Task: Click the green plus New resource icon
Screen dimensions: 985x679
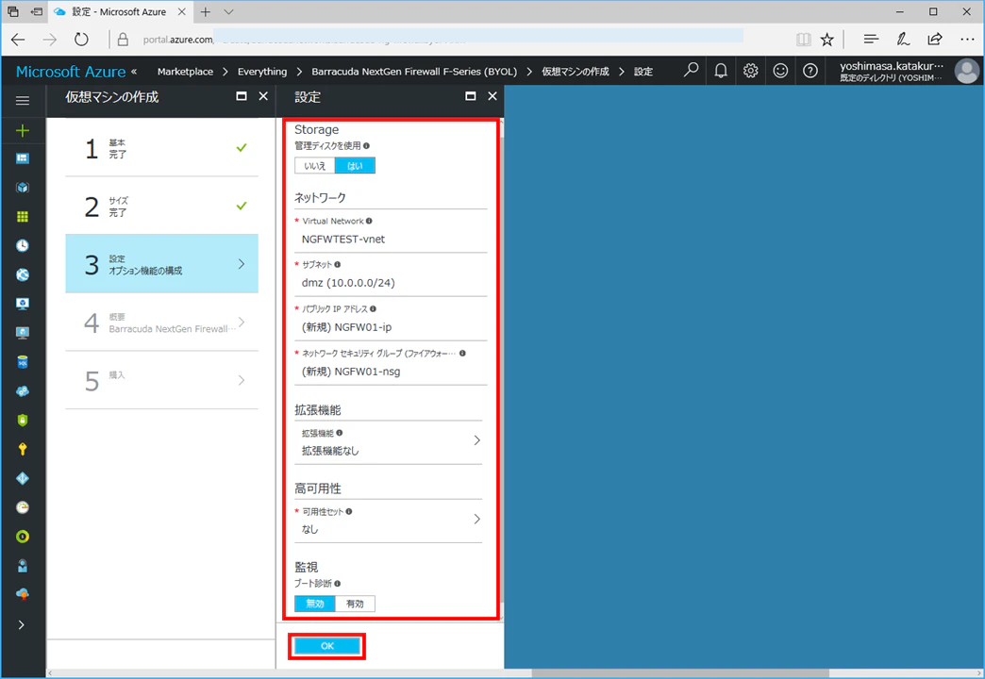Action: 23,131
